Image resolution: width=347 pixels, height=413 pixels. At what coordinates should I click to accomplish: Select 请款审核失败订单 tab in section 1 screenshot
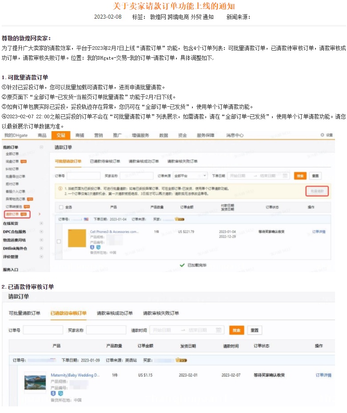tap(183, 161)
